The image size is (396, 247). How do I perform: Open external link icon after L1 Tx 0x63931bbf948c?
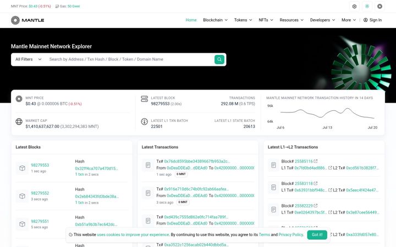[x=330, y=190]
